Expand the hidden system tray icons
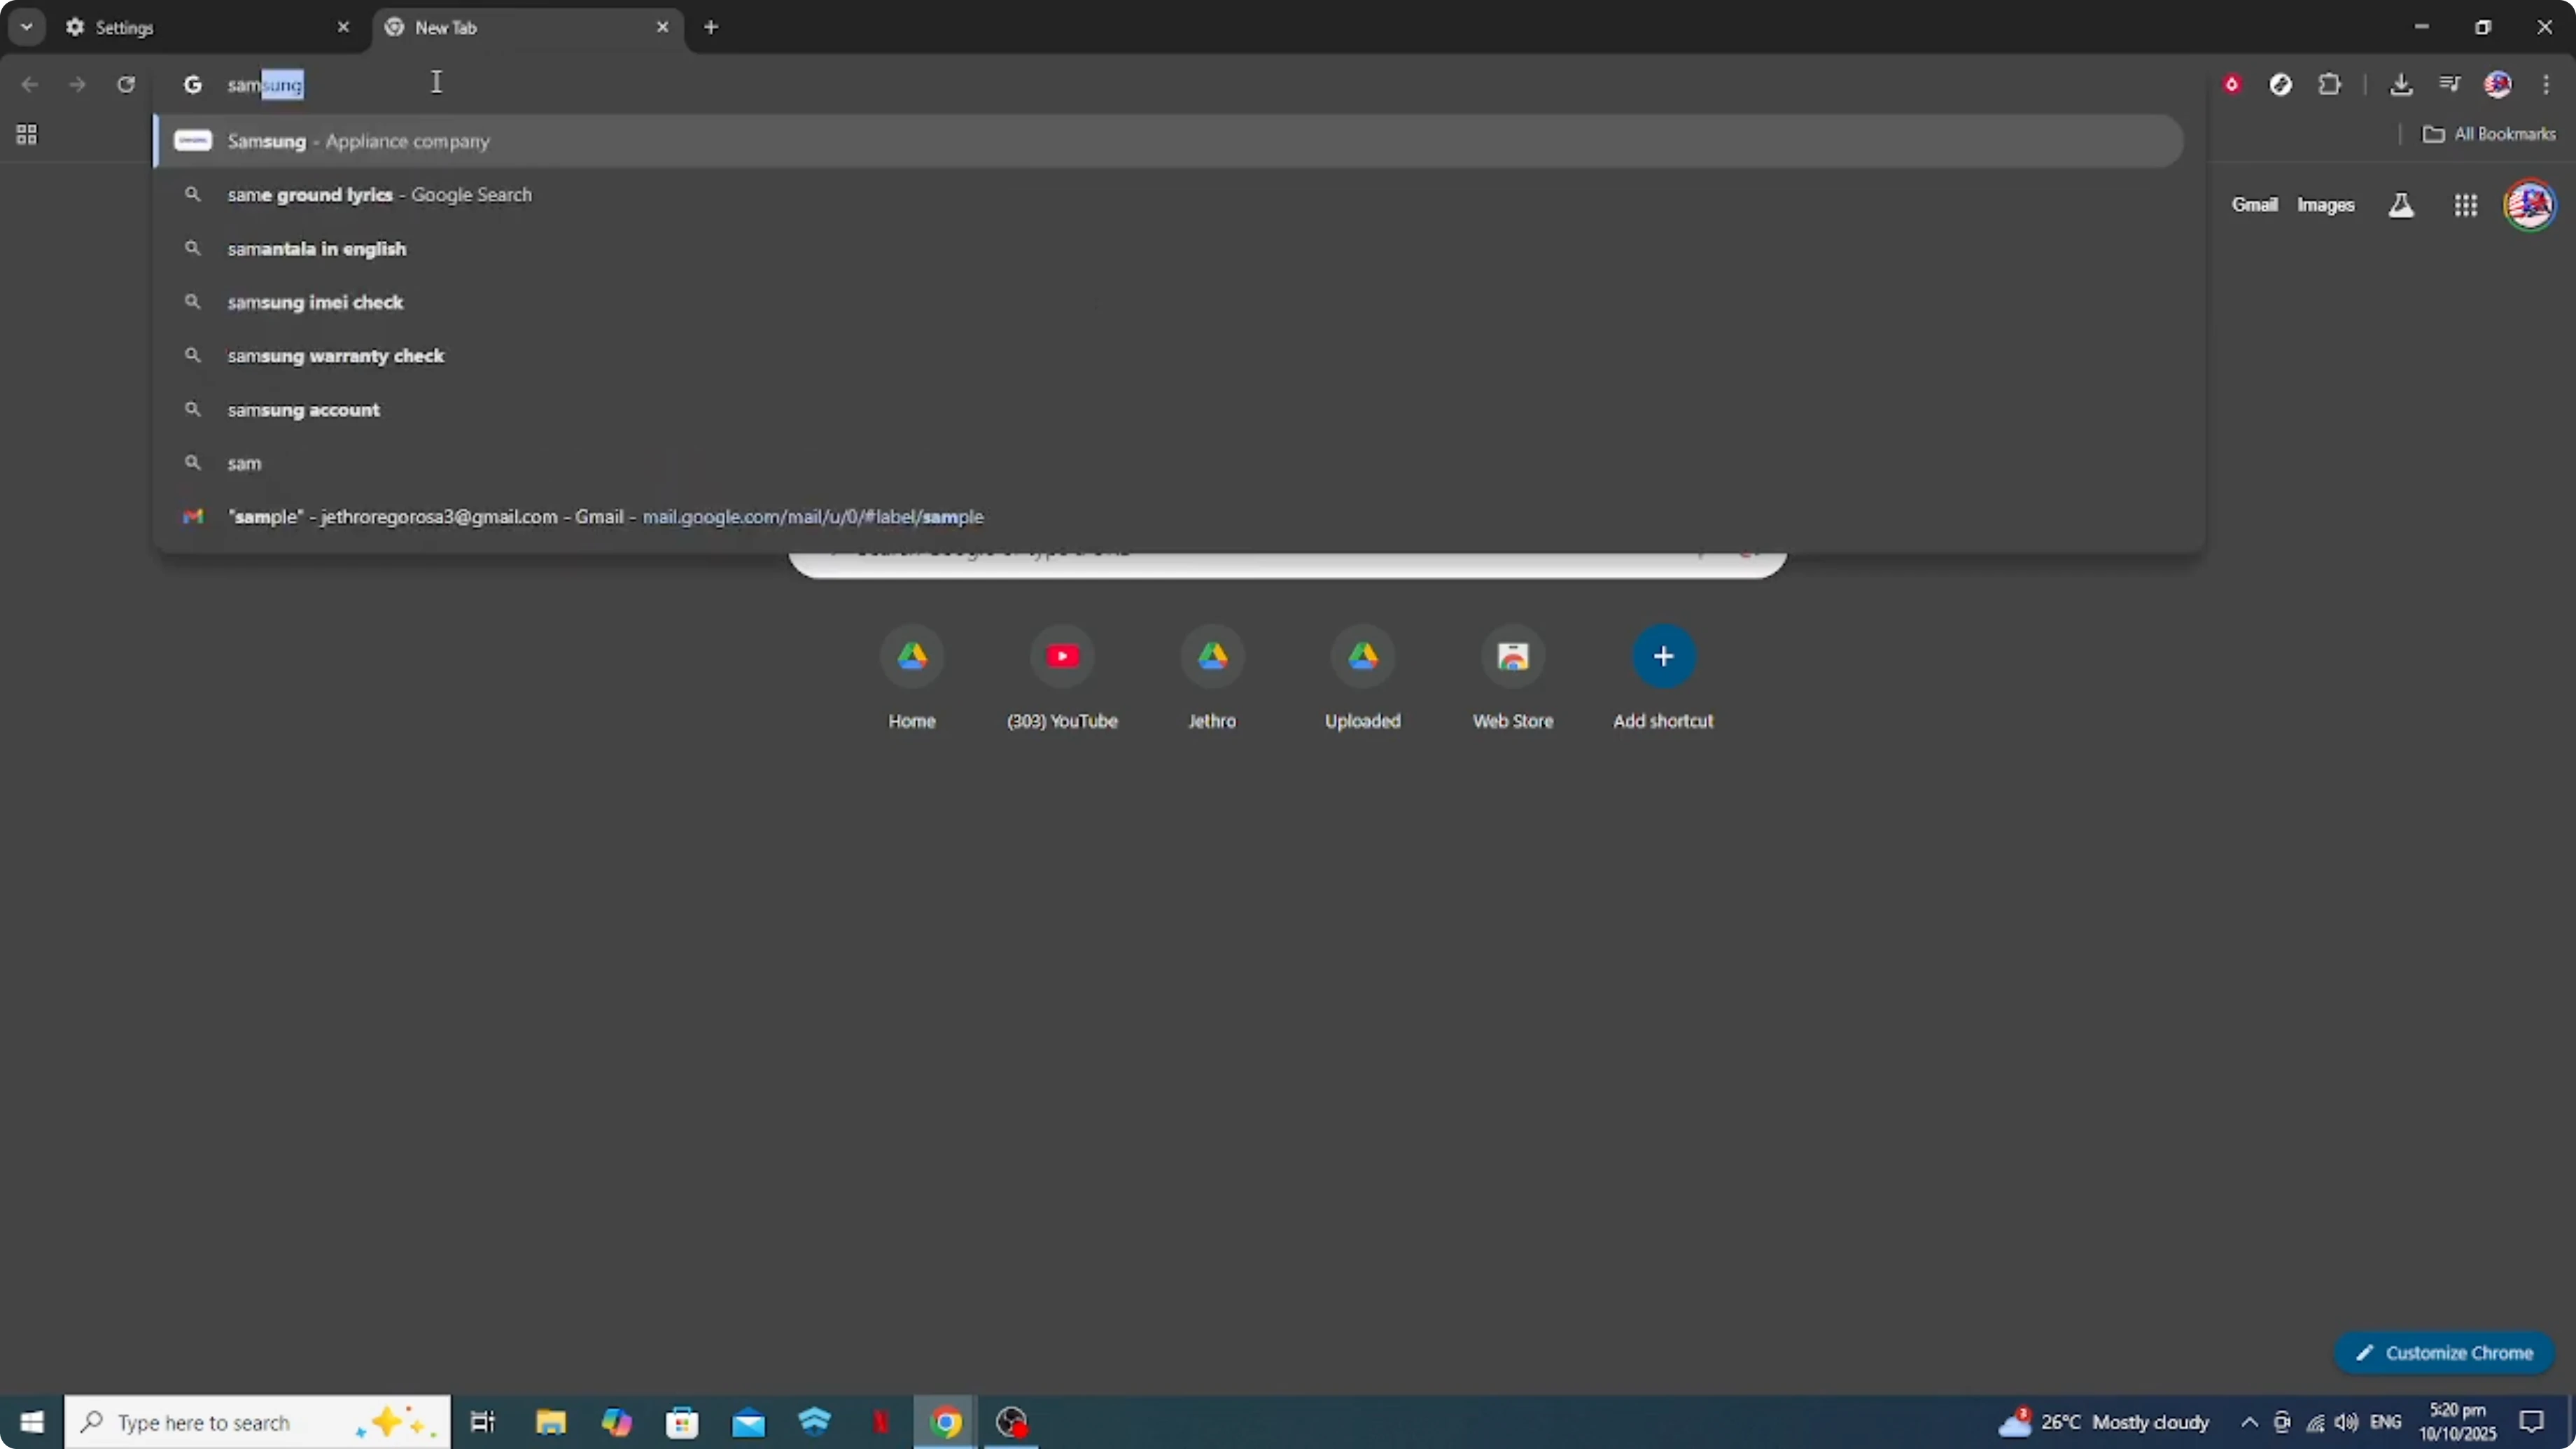This screenshot has width=2576, height=1449. click(2249, 1422)
